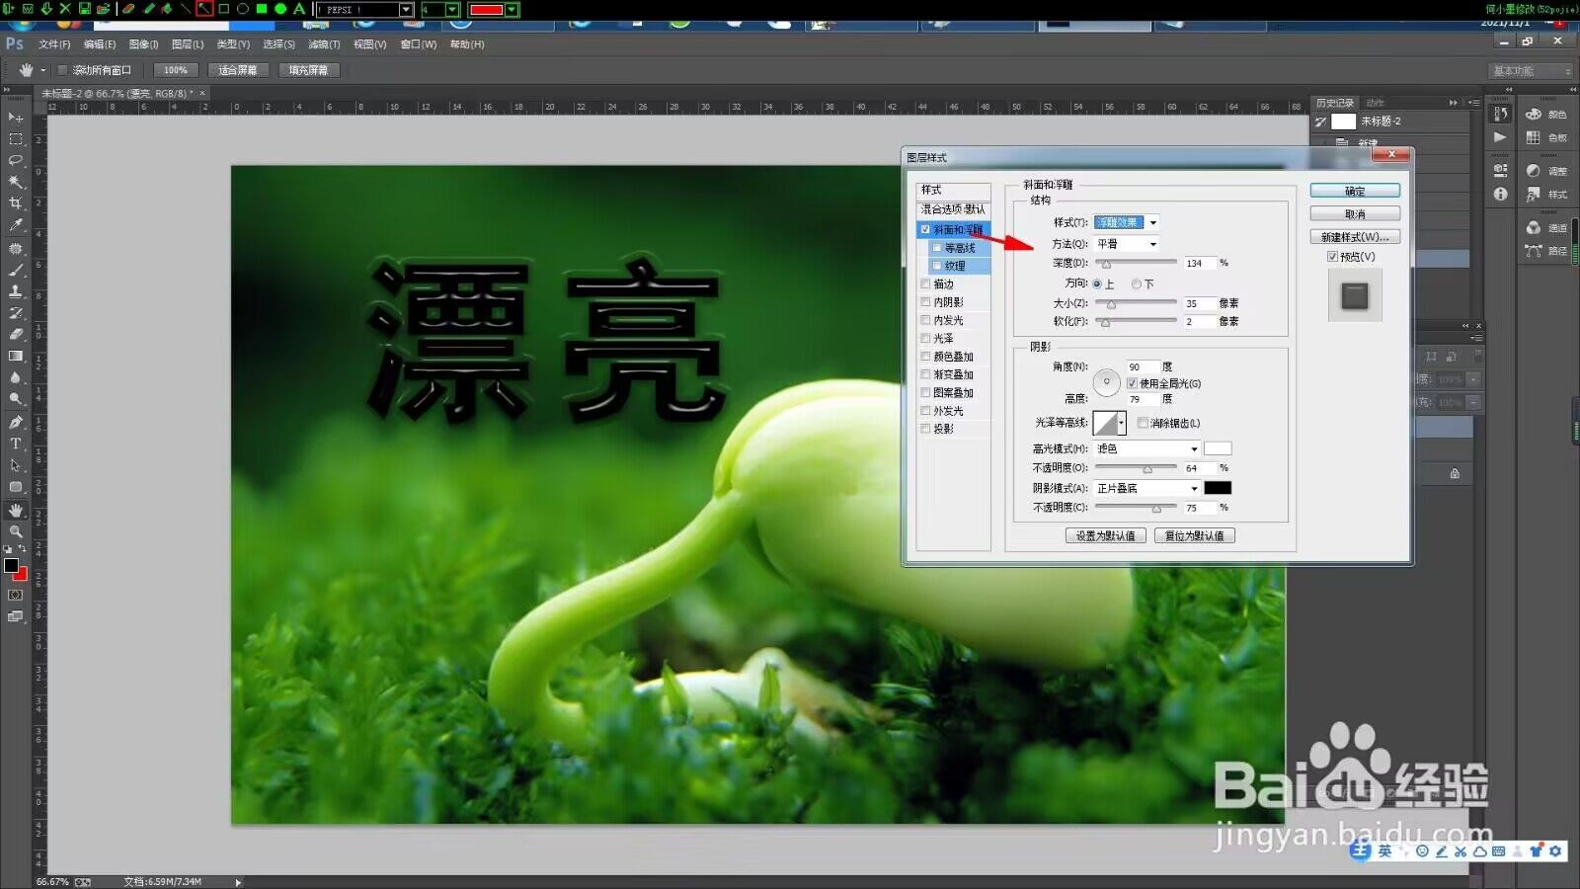Click the 确定 (OK) button
The image size is (1580, 889).
pos(1355,191)
